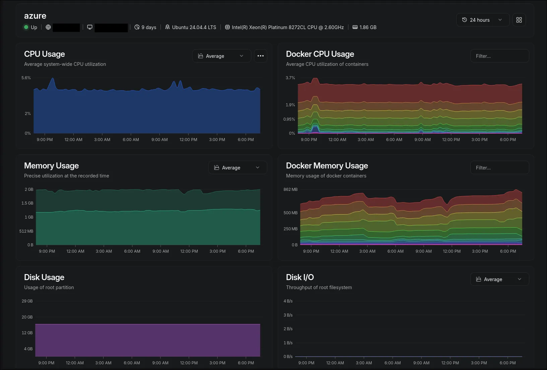The width and height of the screenshot is (547, 370).
Task: Click the Ubuntu 24.04.4 LTS text
Action: point(194,27)
